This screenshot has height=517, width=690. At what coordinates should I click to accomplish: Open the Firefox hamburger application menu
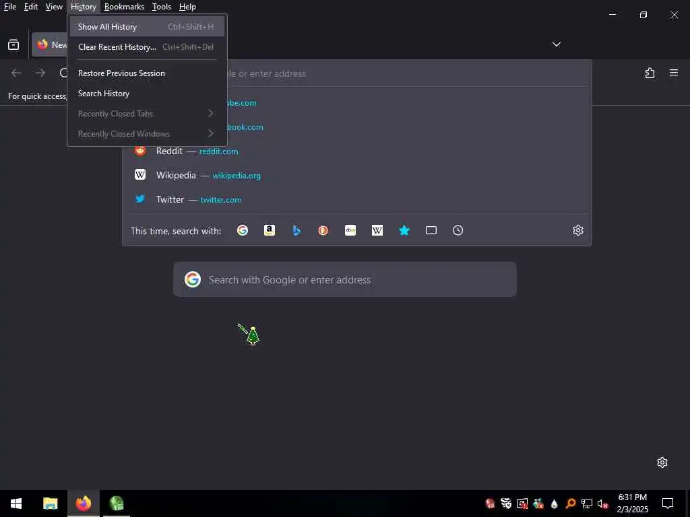[674, 73]
